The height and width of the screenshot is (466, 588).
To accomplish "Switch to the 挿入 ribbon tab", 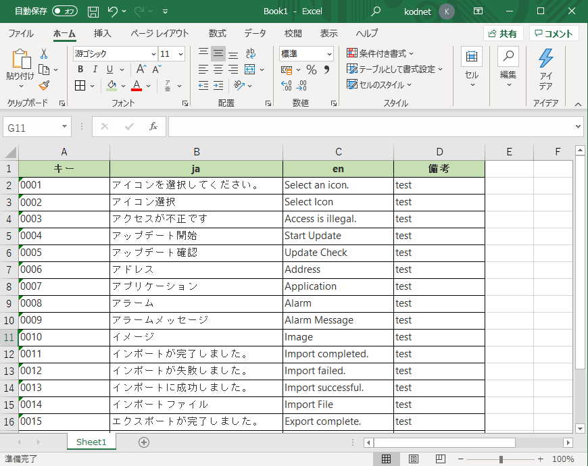I will (103, 34).
